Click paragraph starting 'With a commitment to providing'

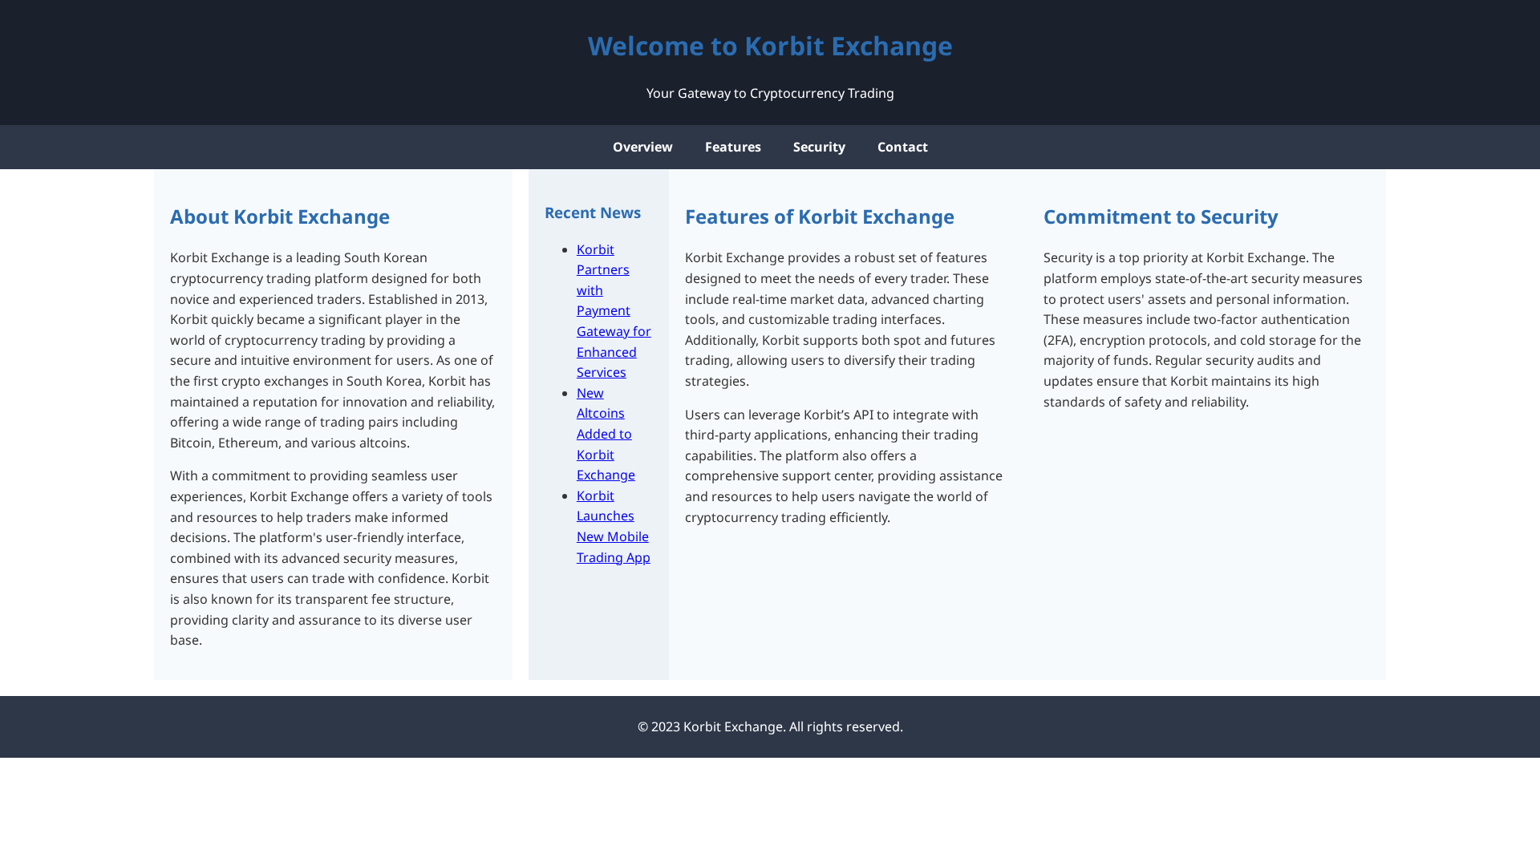(333, 558)
